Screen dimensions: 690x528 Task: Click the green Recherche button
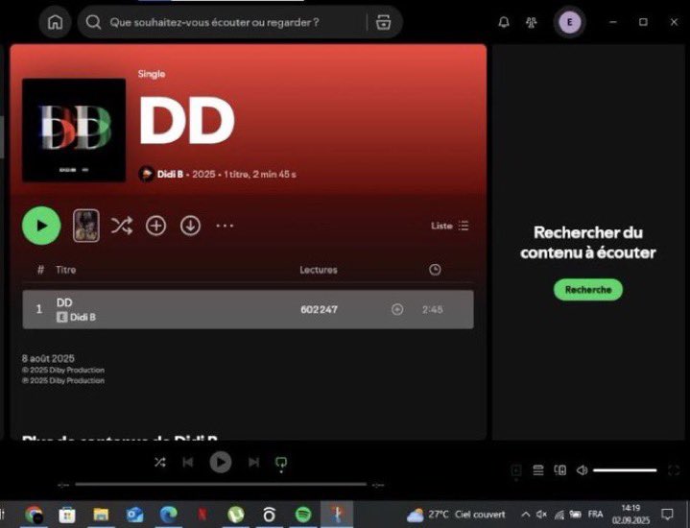point(588,290)
